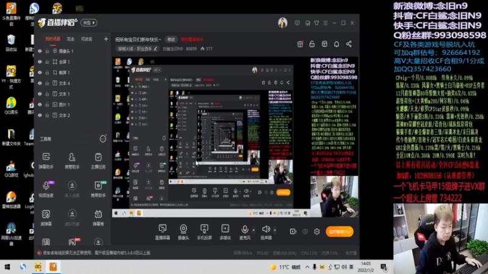Add a 多媒体 multimedia source
Image resolution: width=488 pixels, height=274 pixels.
tap(225, 232)
